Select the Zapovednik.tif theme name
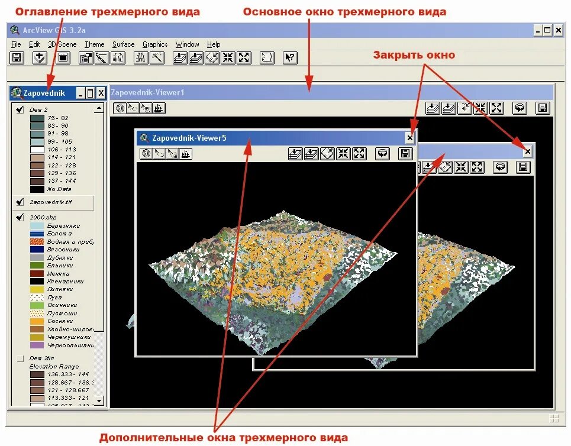Viewport: 571px width, 446px height. click(51, 202)
